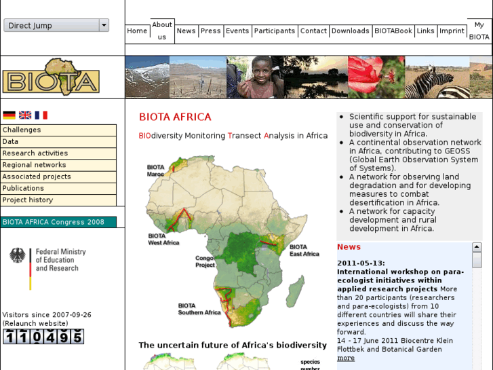Click the news panel scrollbar thumb
The image size is (493, 370).
477,260
